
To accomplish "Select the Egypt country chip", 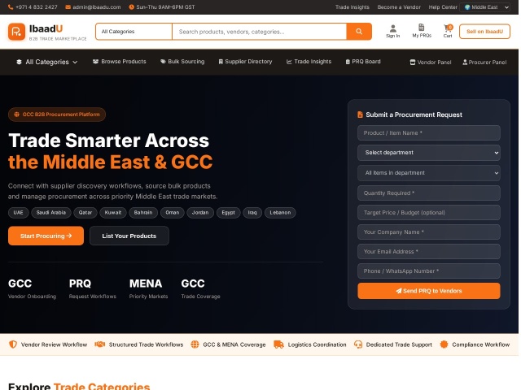I will tap(228, 213).
